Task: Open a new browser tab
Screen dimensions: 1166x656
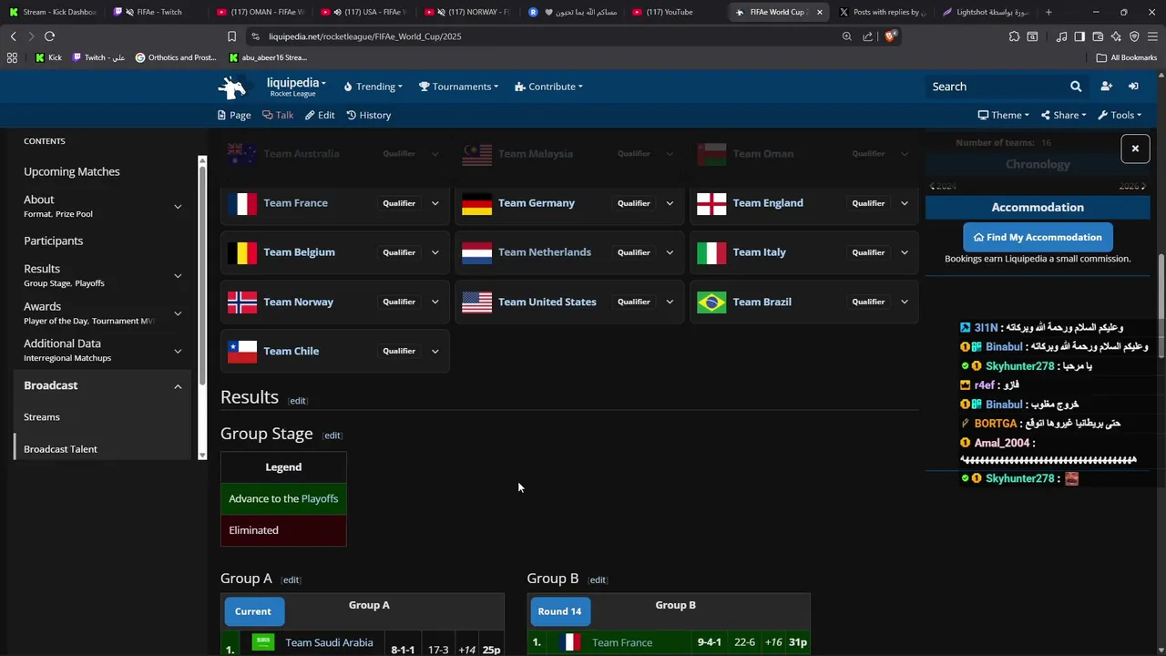Action: tap(1048, 12)
